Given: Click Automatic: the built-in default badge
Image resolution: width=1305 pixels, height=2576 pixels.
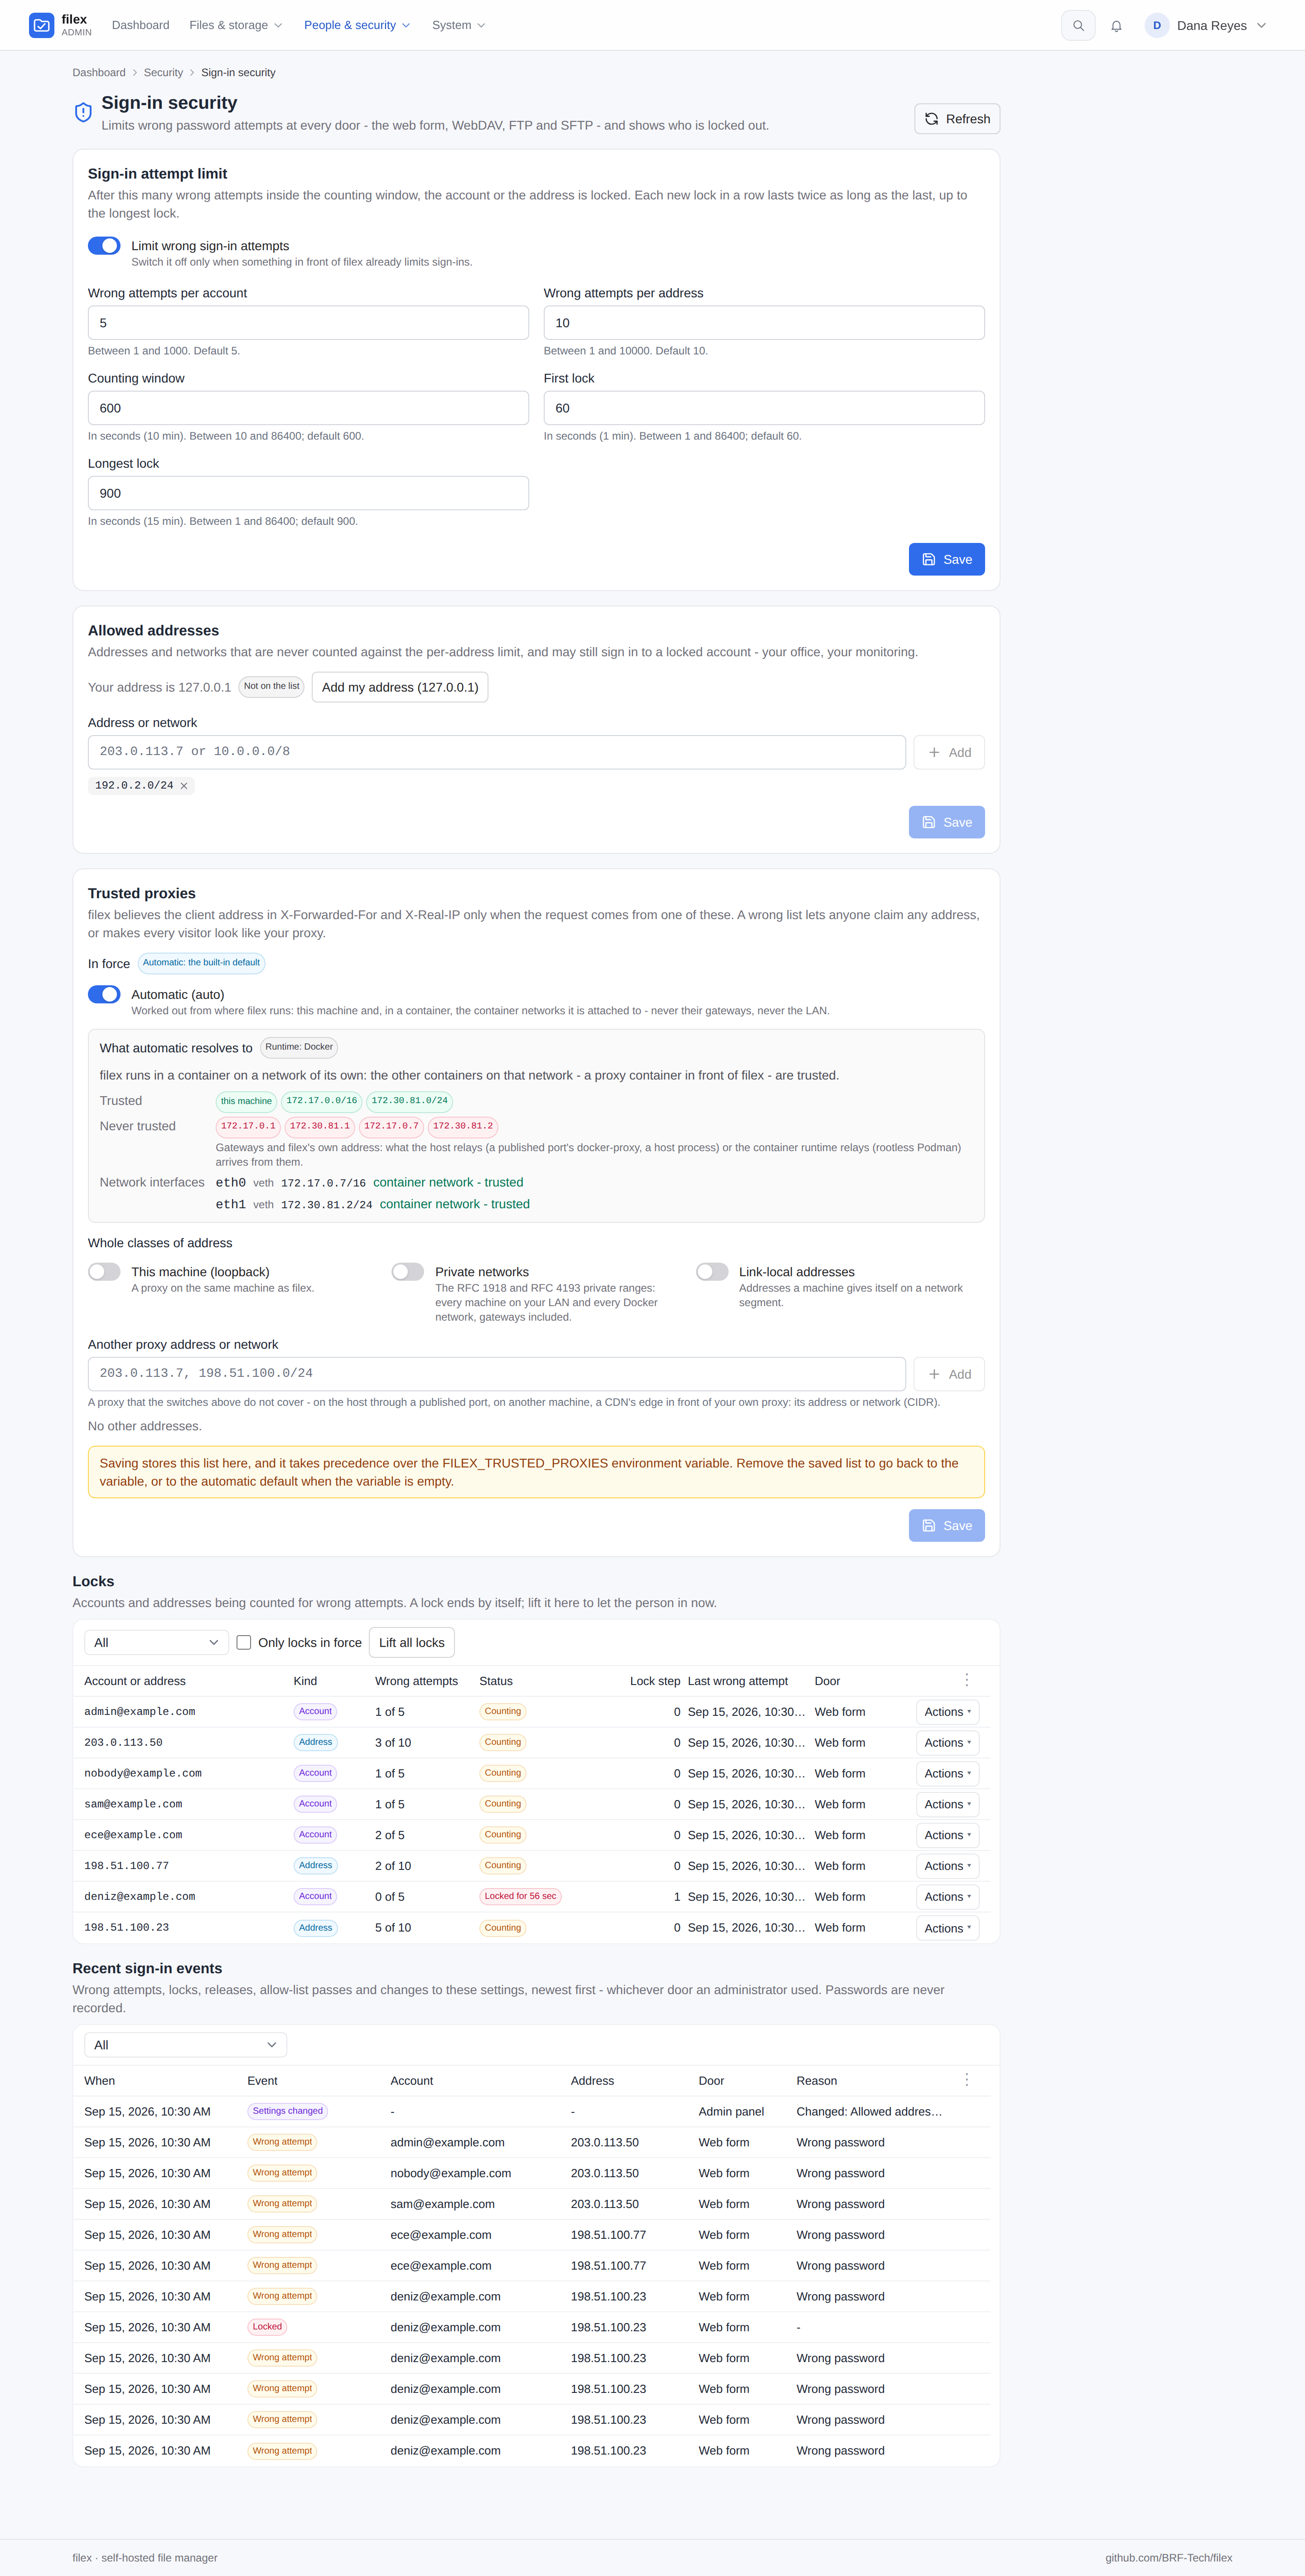Looking at the screenshot, I should point(201,963).
